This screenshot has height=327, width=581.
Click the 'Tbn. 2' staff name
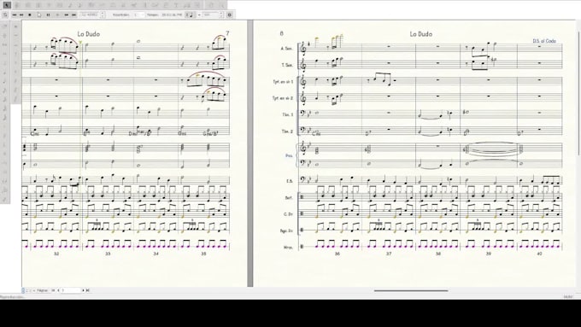(x=288, y=131)
